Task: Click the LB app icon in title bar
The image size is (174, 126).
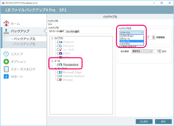Action: (x=3, y=3)
